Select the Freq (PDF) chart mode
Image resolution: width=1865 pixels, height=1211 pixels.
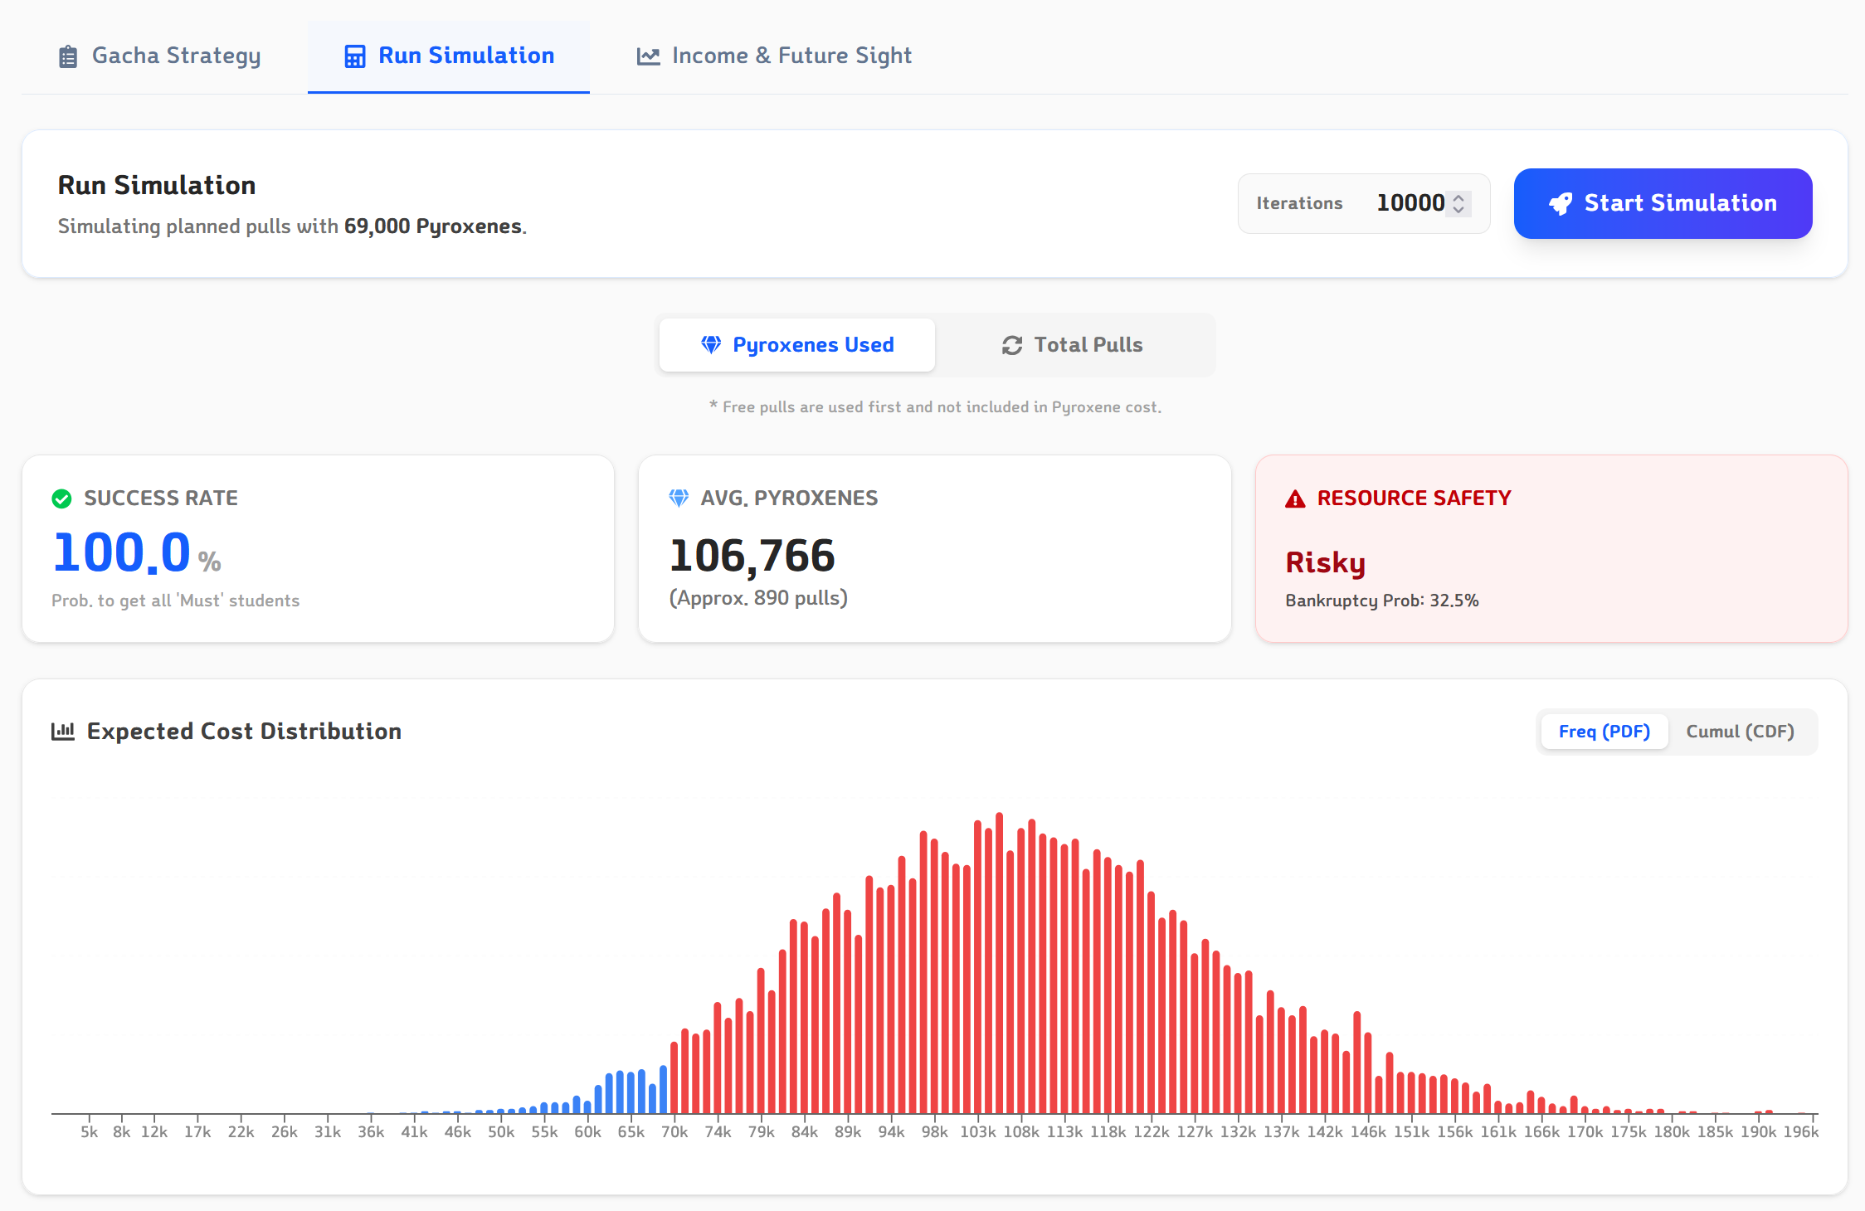pos(1604,732)
